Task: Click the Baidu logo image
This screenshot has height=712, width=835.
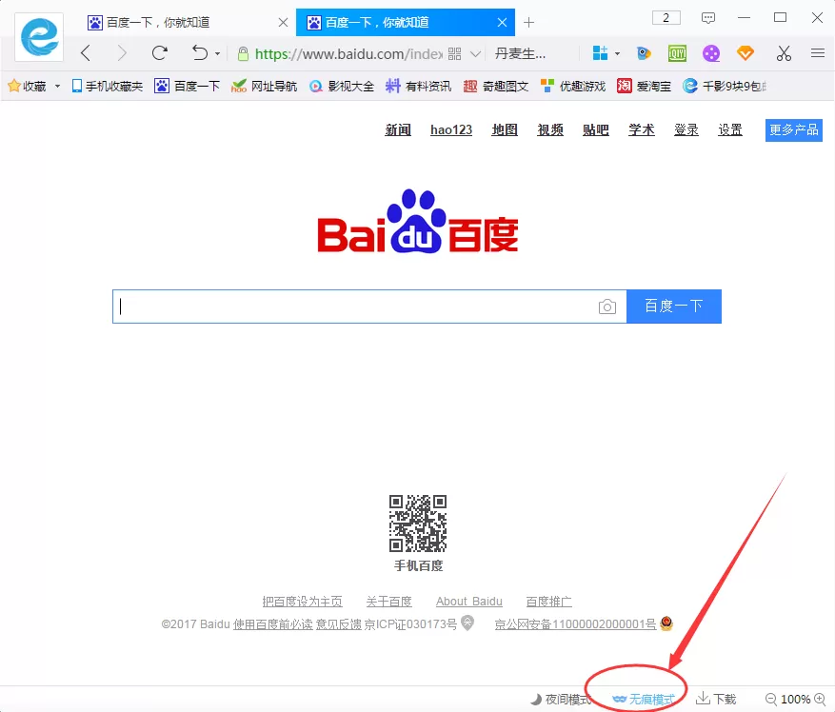Action: pyautogui.click(x=417, y=222)
